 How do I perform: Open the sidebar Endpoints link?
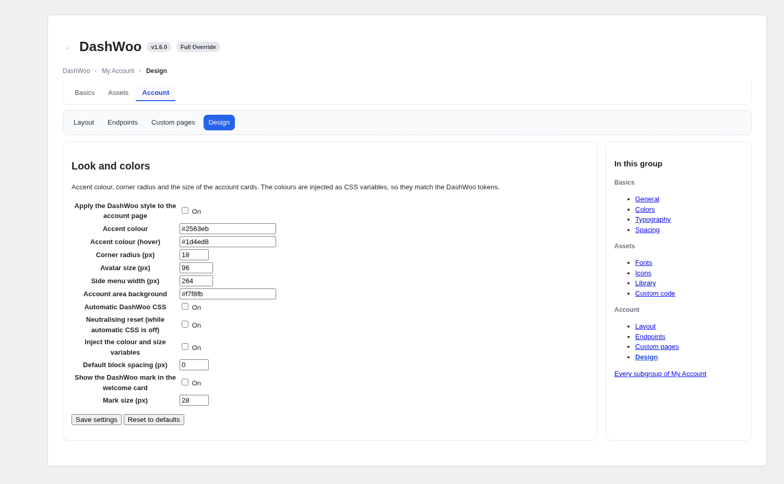(x=650, y=337)
